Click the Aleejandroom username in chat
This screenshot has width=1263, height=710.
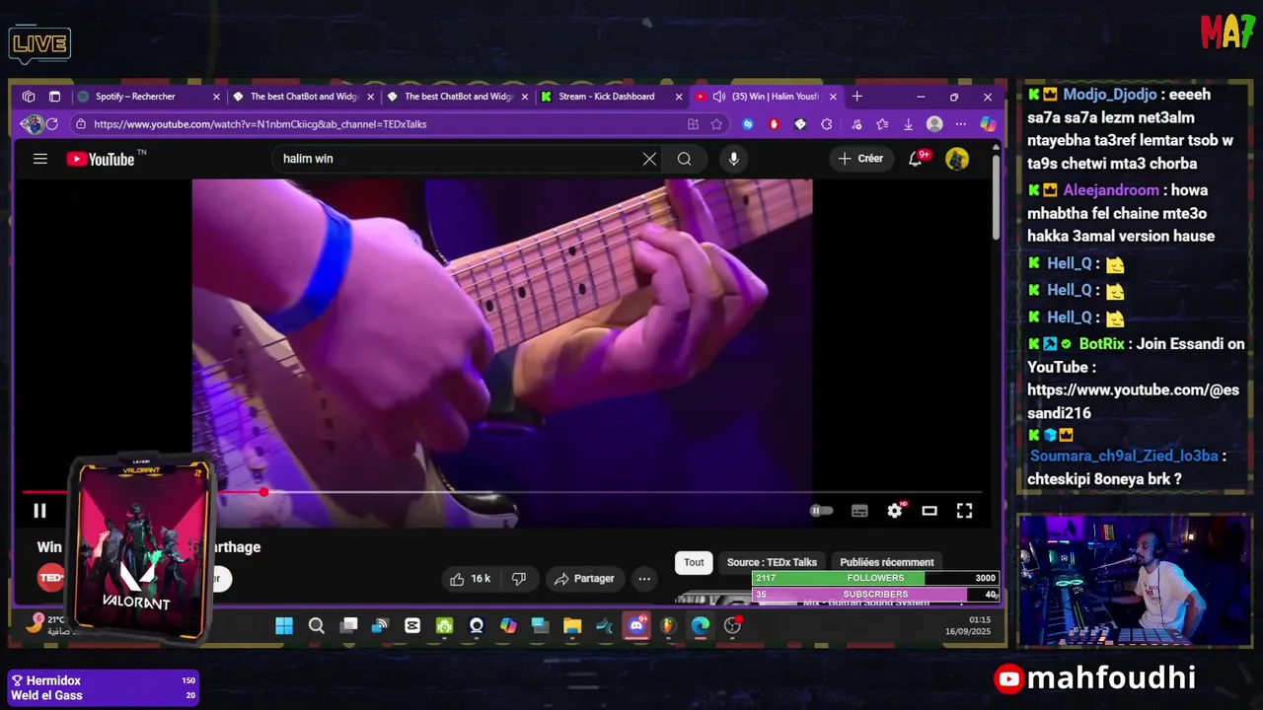1111,190
